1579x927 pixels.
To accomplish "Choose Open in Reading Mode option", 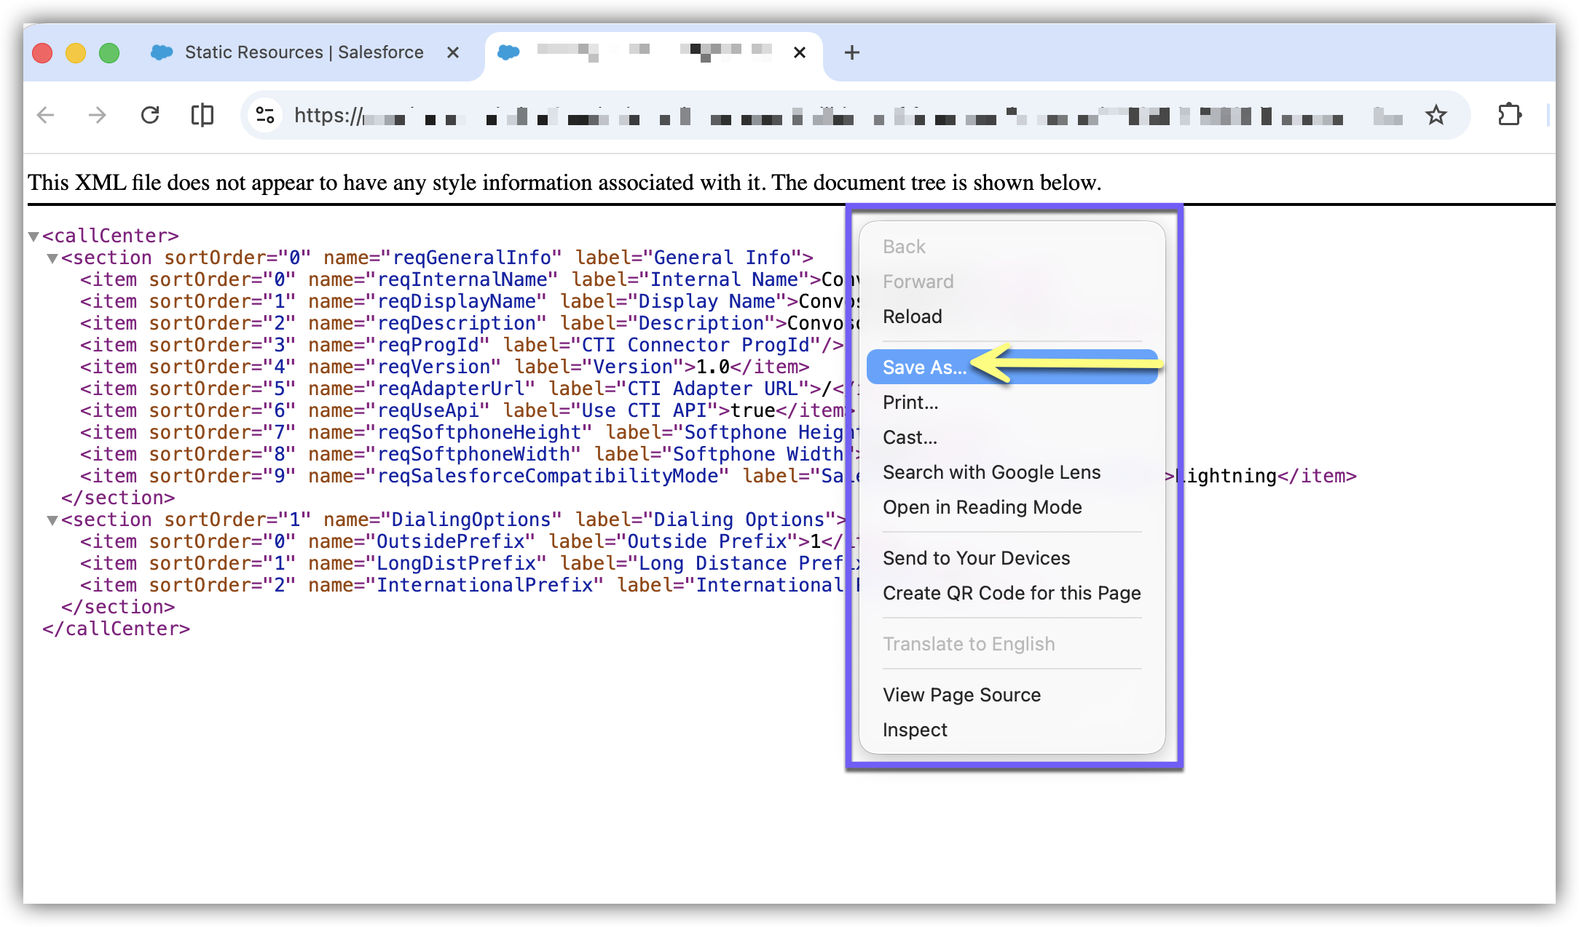I will [982, 507].
